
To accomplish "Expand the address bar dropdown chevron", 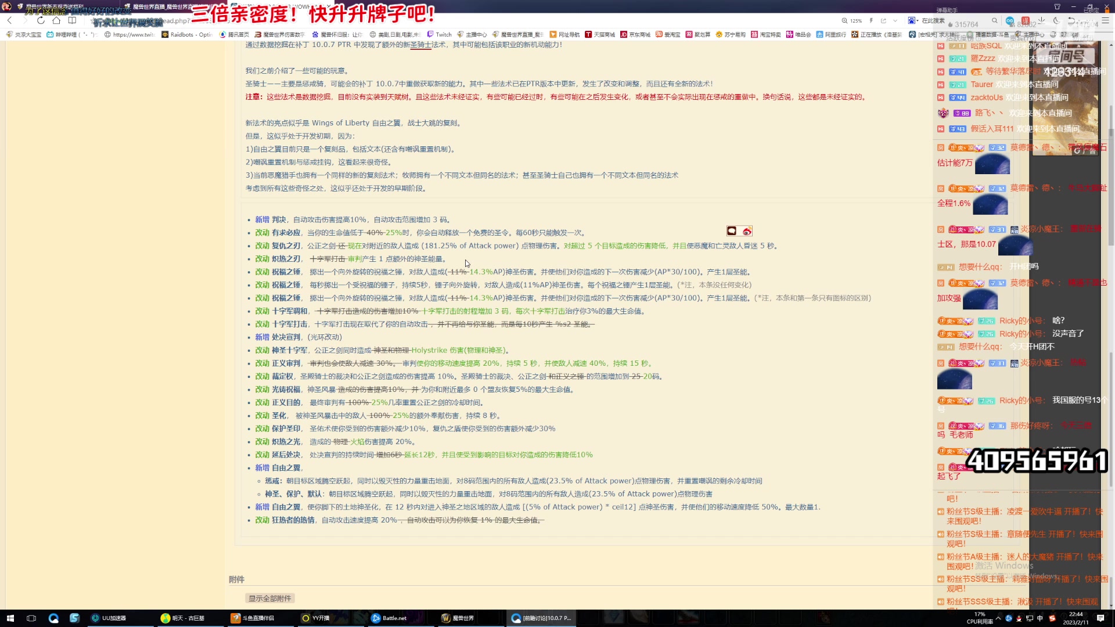I will pos(895,20).
